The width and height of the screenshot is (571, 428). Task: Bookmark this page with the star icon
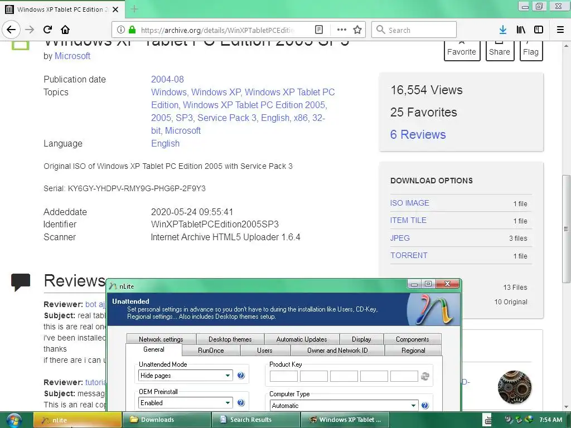(357, 30)
